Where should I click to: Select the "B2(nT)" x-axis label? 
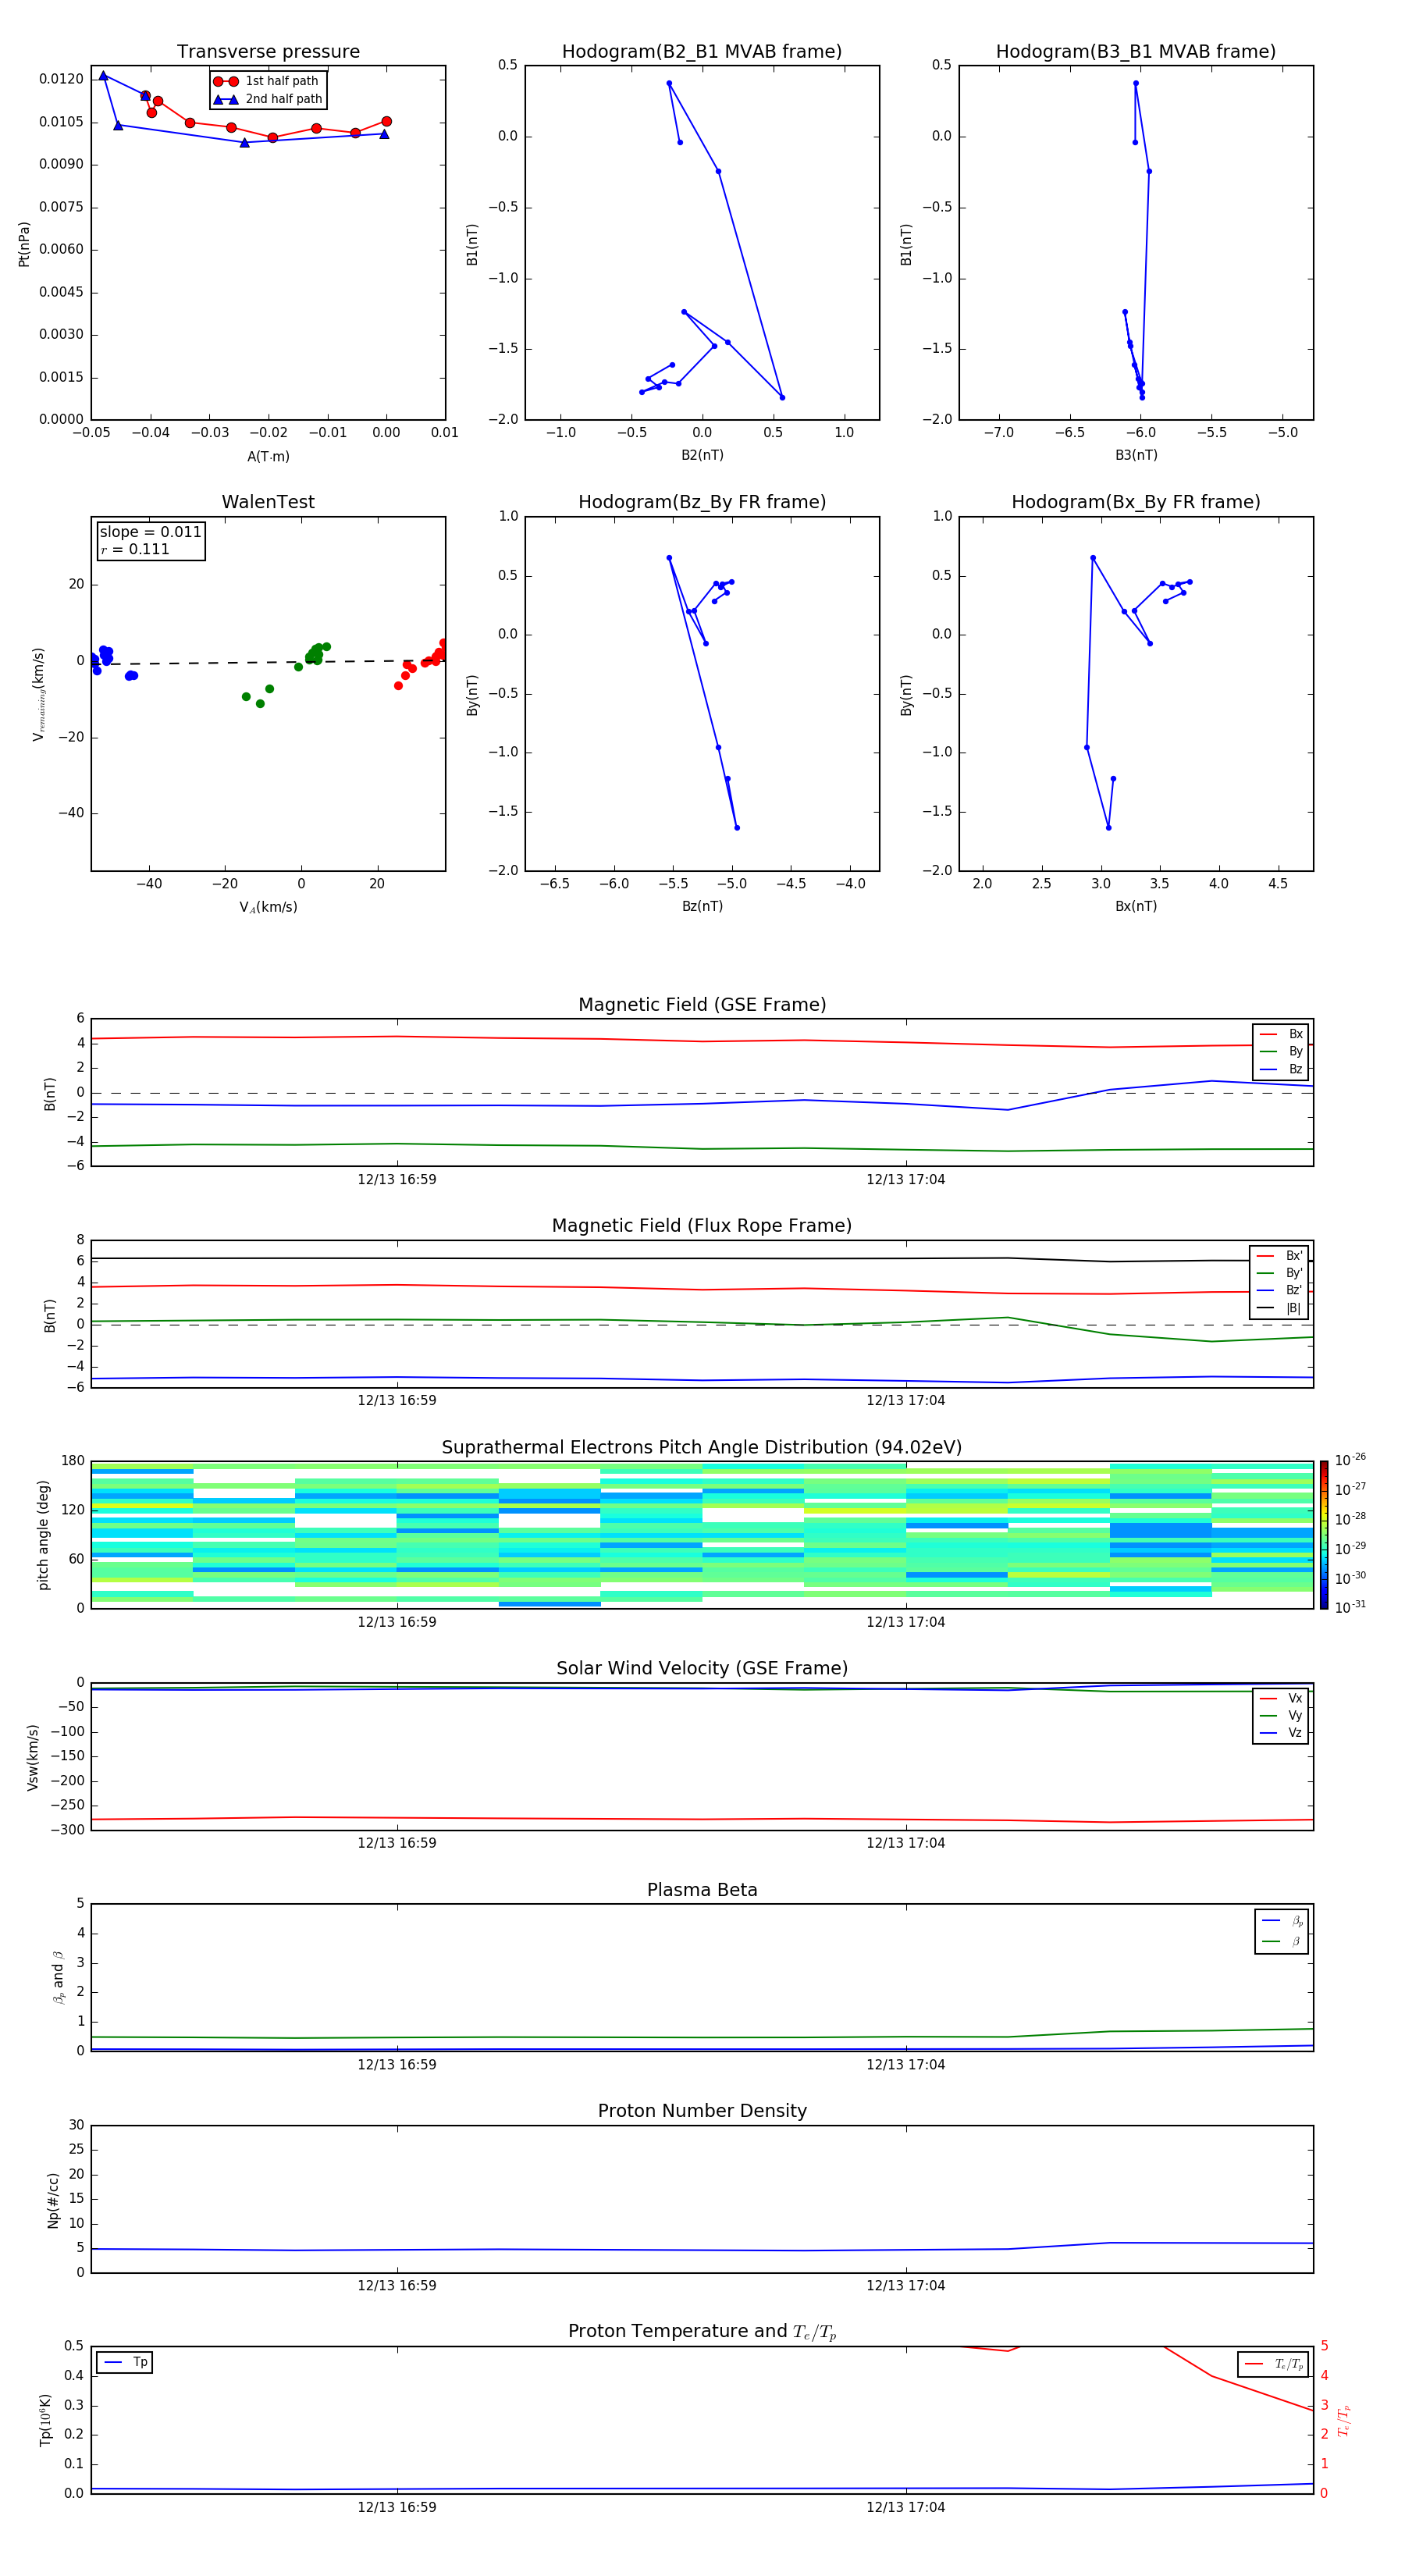(702, 455)
